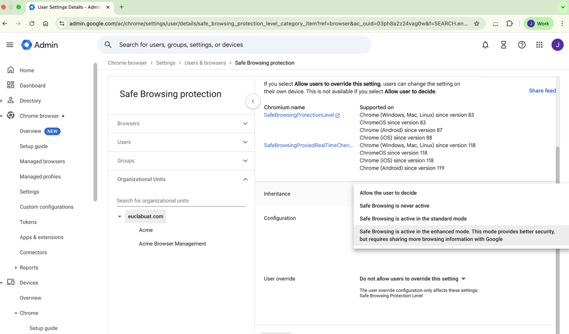The height and width of the screenshot is (334, 569).
Task: Click Share feedback link
Action: [542, 91]
